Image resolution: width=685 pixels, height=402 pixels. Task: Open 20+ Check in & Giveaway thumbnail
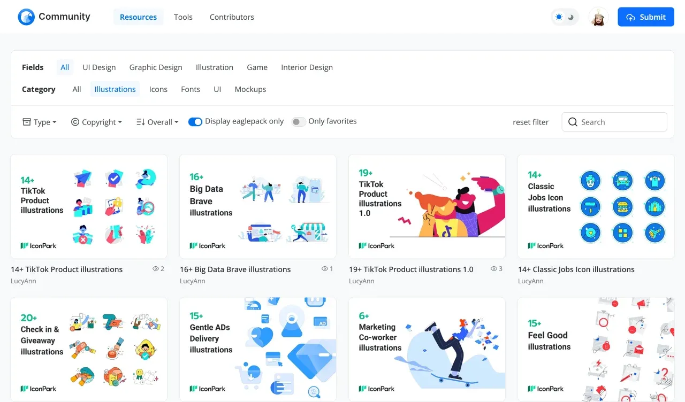pos(89,350)
